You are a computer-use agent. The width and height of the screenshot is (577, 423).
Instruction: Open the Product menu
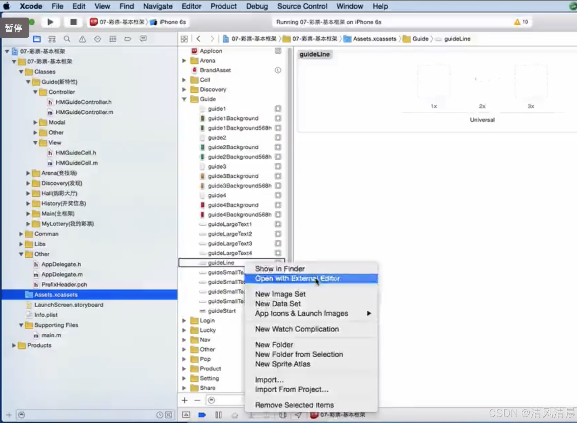(x=223, y=6)
